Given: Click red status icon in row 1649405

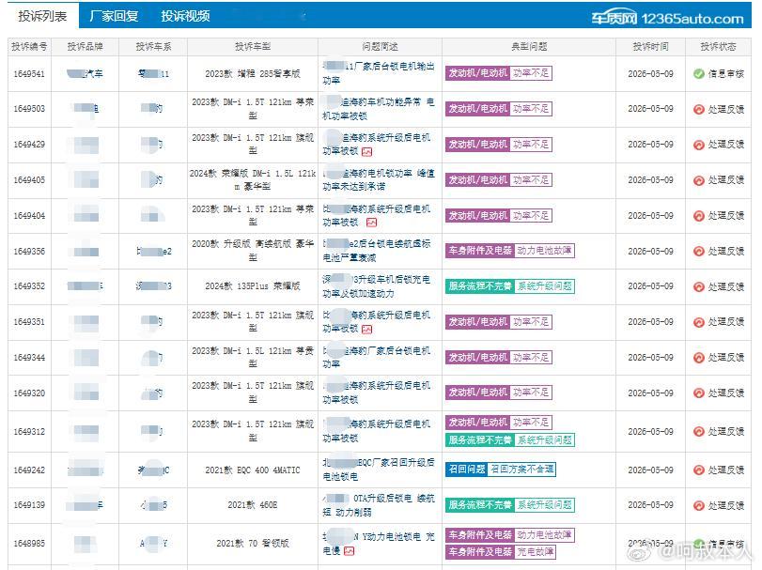Looking at the screenshot, I should 699,180.
